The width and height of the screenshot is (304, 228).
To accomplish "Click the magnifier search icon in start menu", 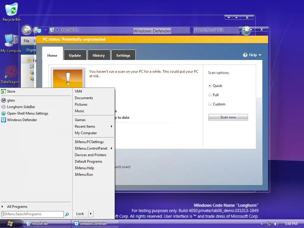I will click(67, 214).
